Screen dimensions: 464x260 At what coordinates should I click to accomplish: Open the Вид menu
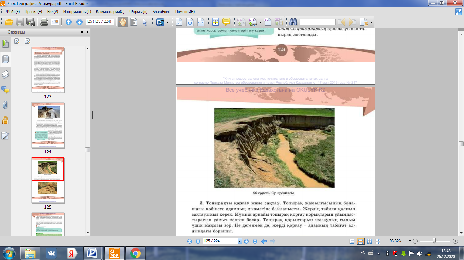point(52,12)
